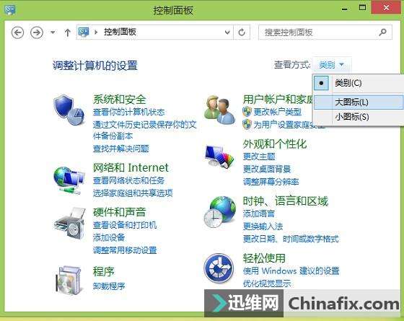Open 卸载程序 link under Programs
The image size is (404, 321).
109,286
